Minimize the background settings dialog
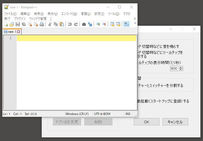 (171, 29)
